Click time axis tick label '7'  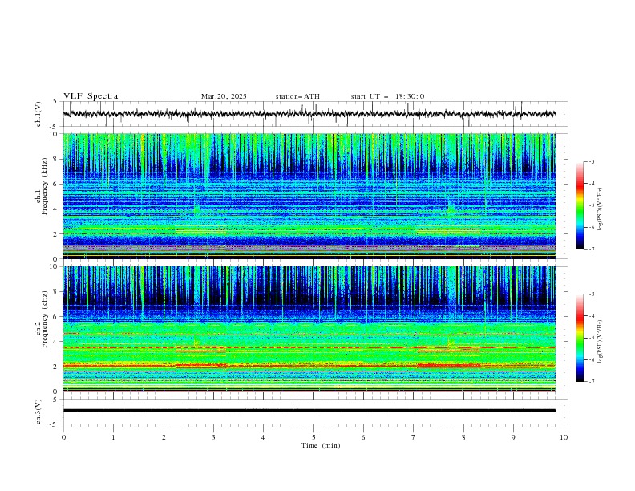(x=414, y=437)
